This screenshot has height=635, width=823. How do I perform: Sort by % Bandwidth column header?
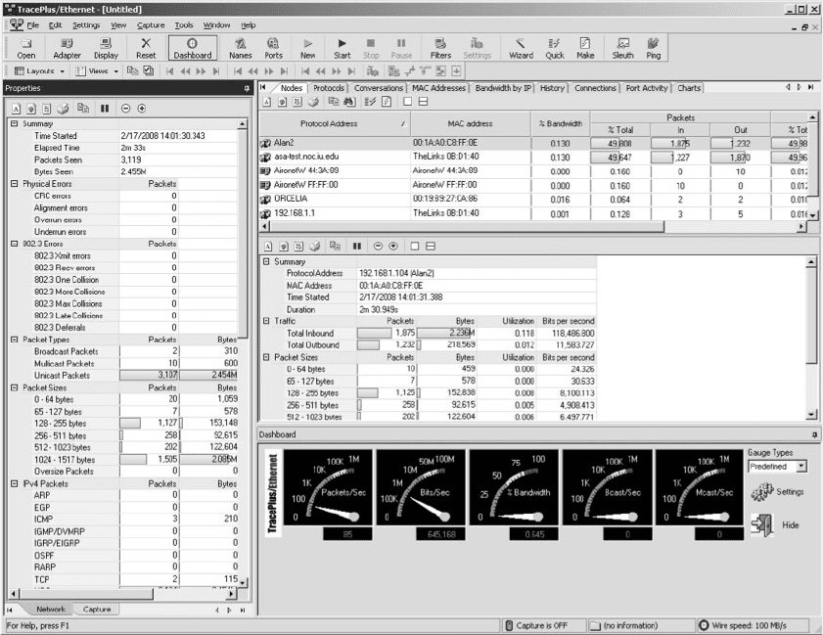tap(561, 124)
